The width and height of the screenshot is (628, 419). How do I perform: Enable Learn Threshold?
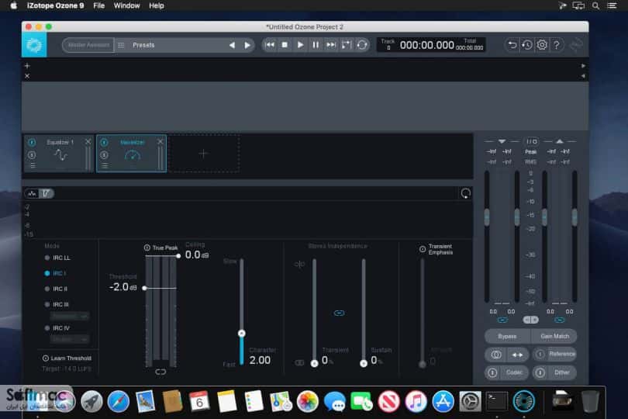pyautogui.click(x=67, y=358)
